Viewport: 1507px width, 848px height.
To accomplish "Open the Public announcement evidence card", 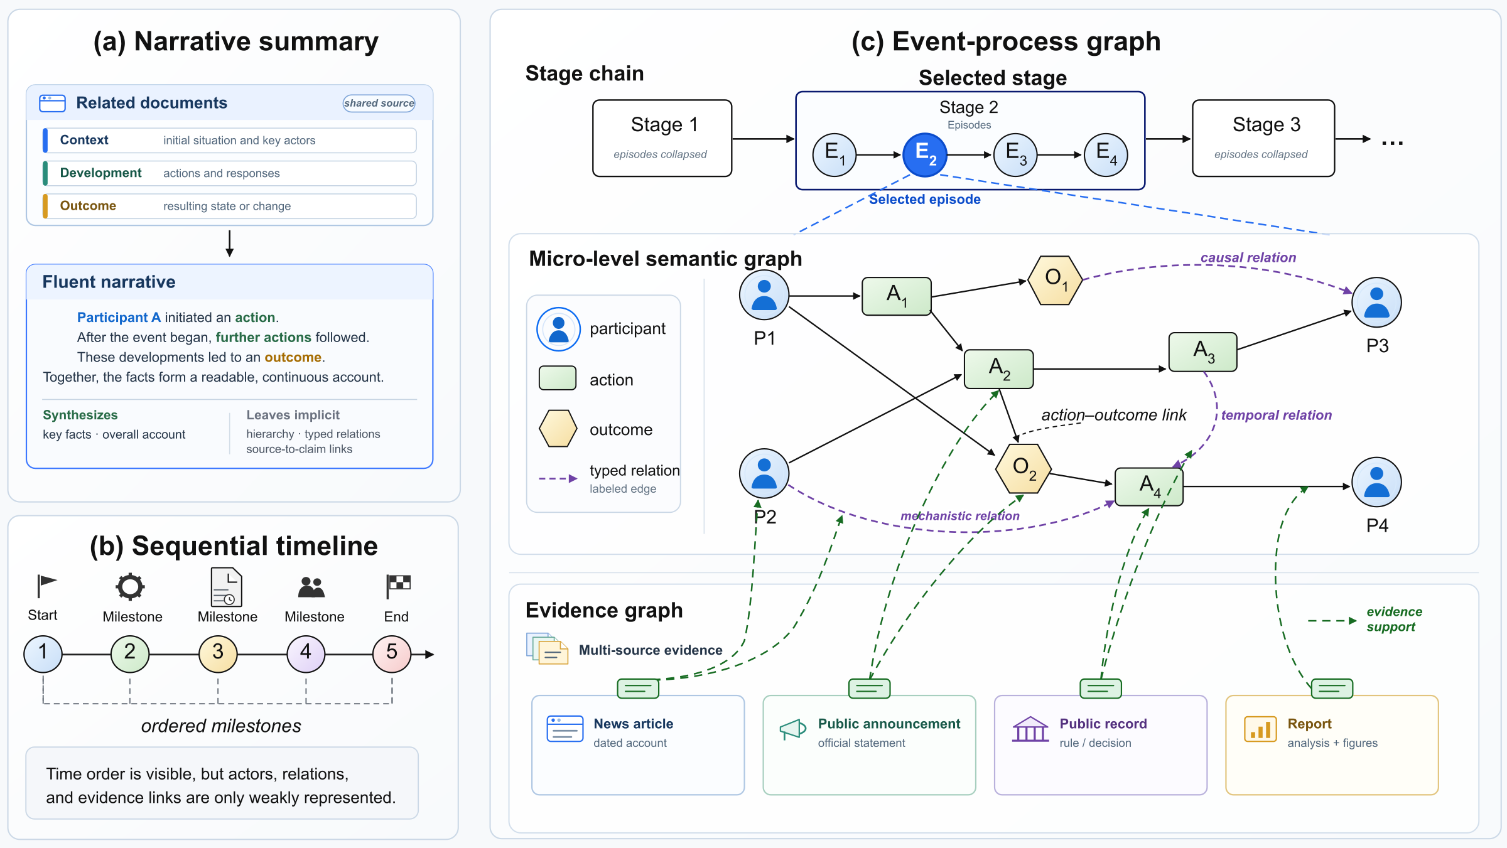I will (x=869, y=744).
